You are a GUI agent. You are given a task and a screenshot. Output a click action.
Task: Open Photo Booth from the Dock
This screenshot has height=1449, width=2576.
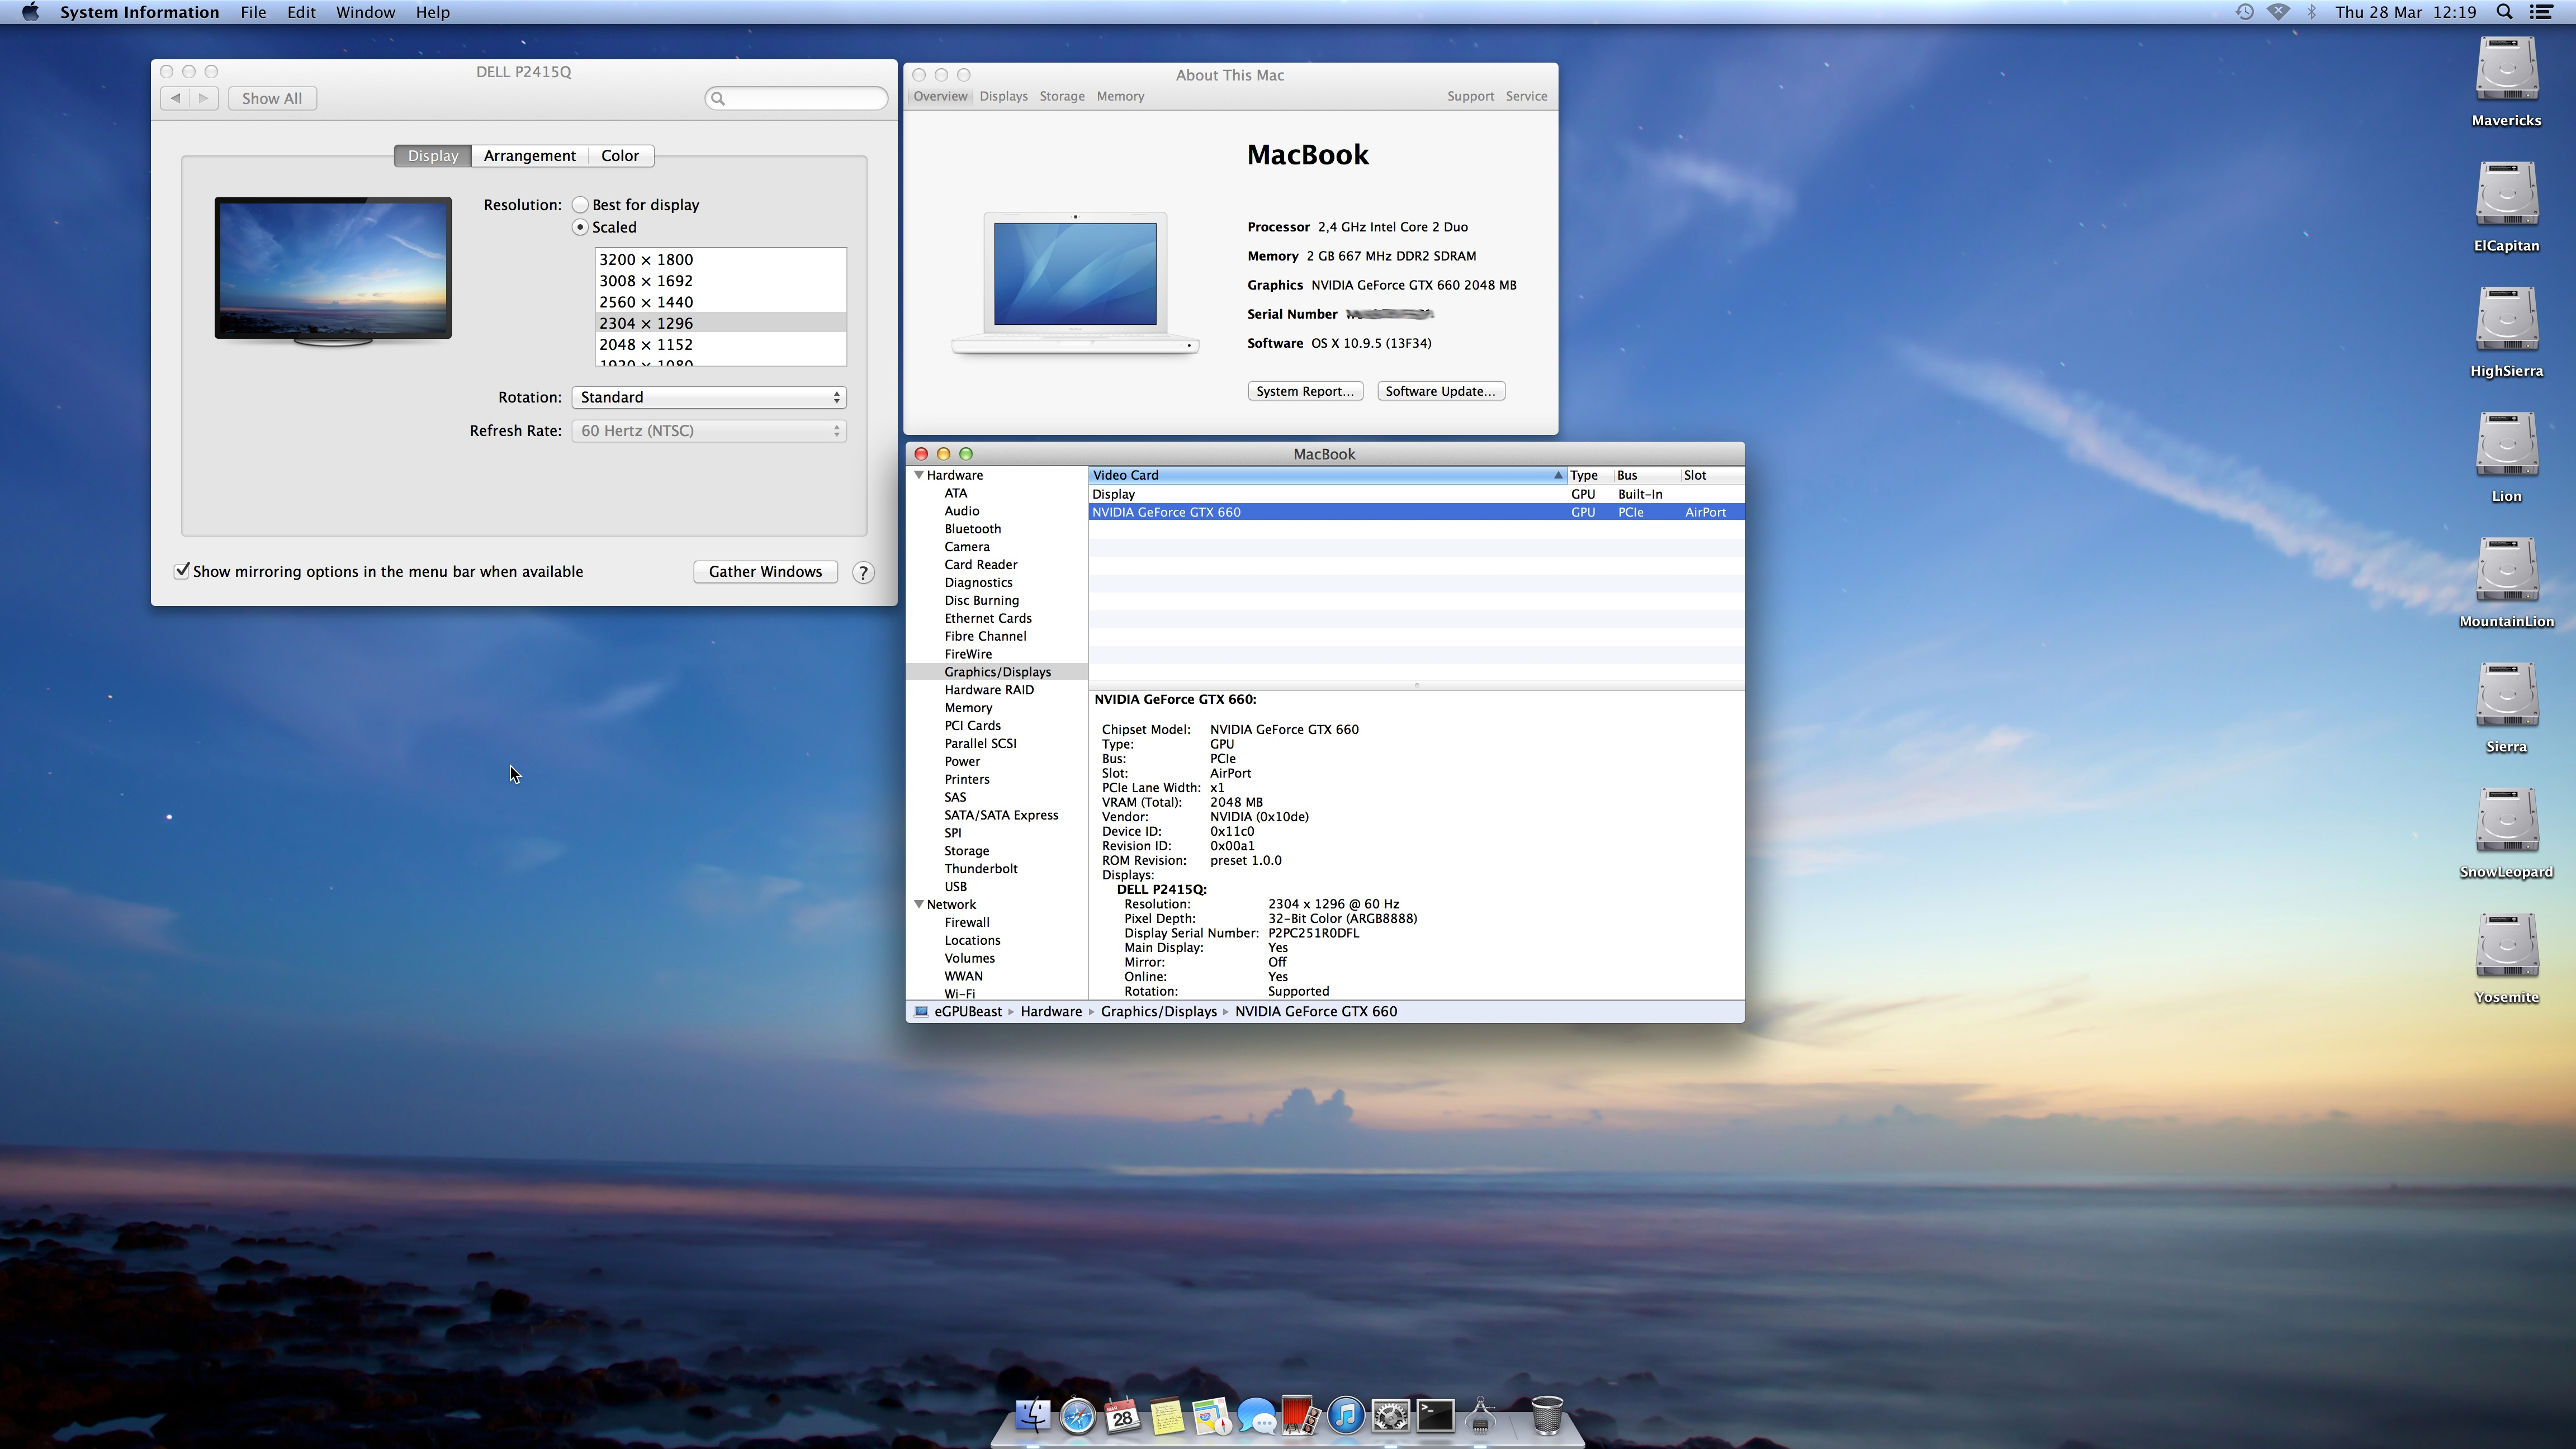click(1300, 1416)
